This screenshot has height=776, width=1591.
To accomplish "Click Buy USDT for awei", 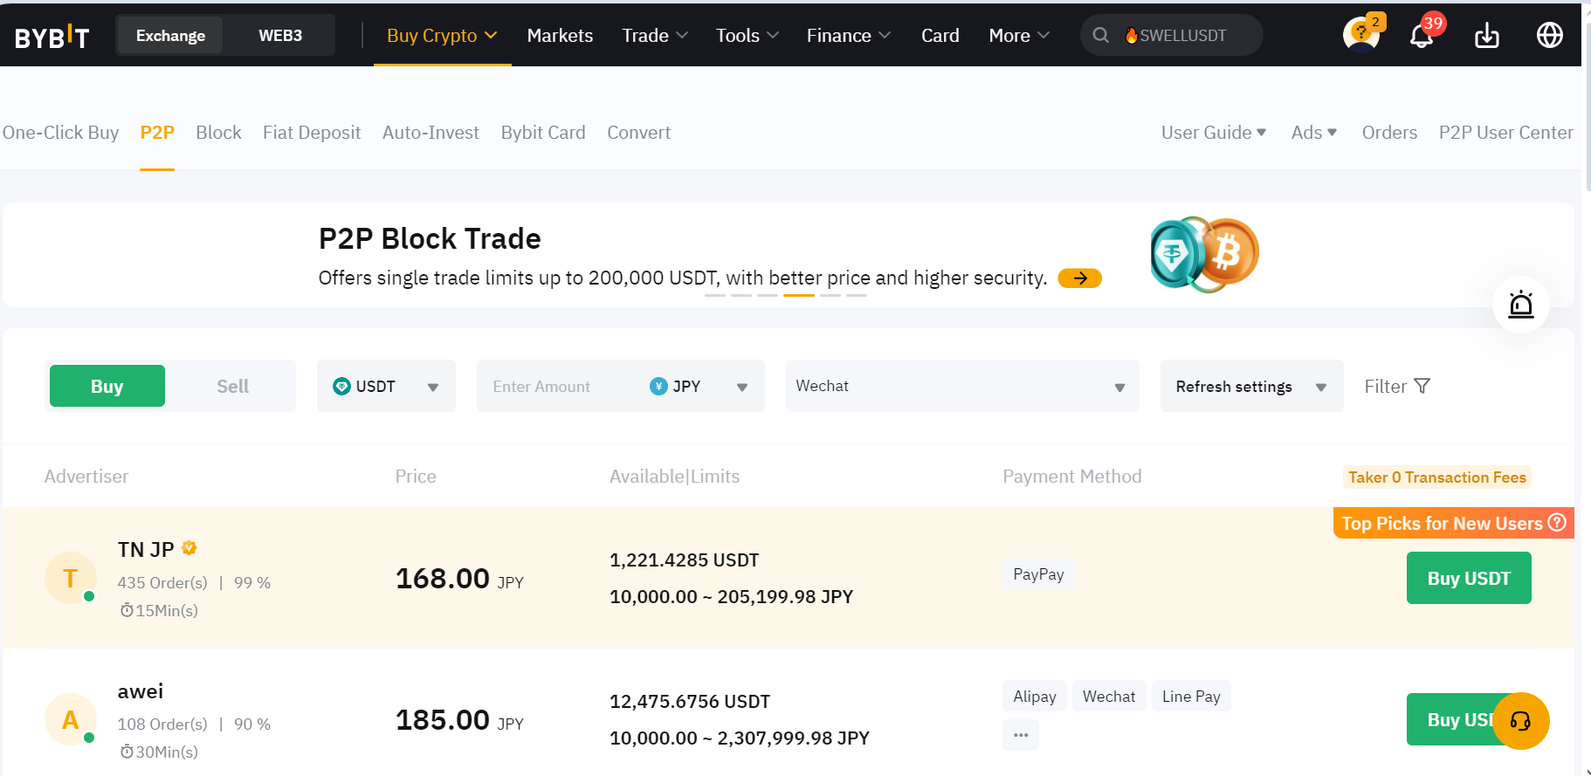I will click(x=1450, y=719).
